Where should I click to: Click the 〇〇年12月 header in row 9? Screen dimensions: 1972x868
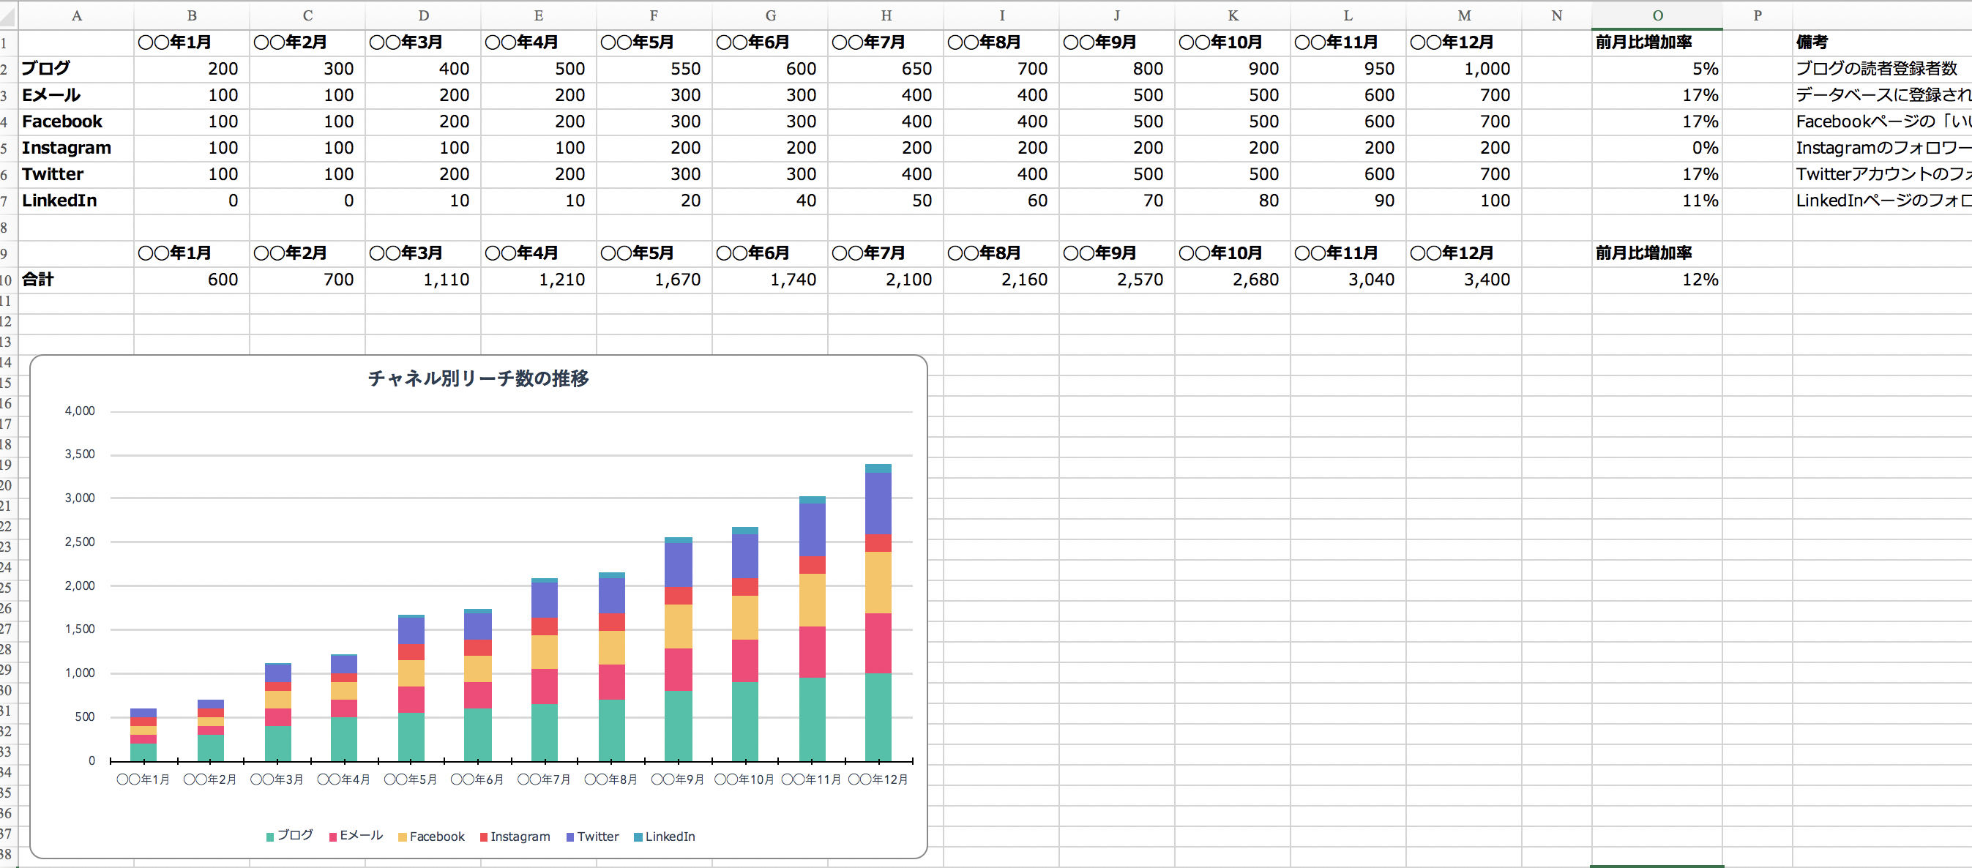tap(1464, 253)
